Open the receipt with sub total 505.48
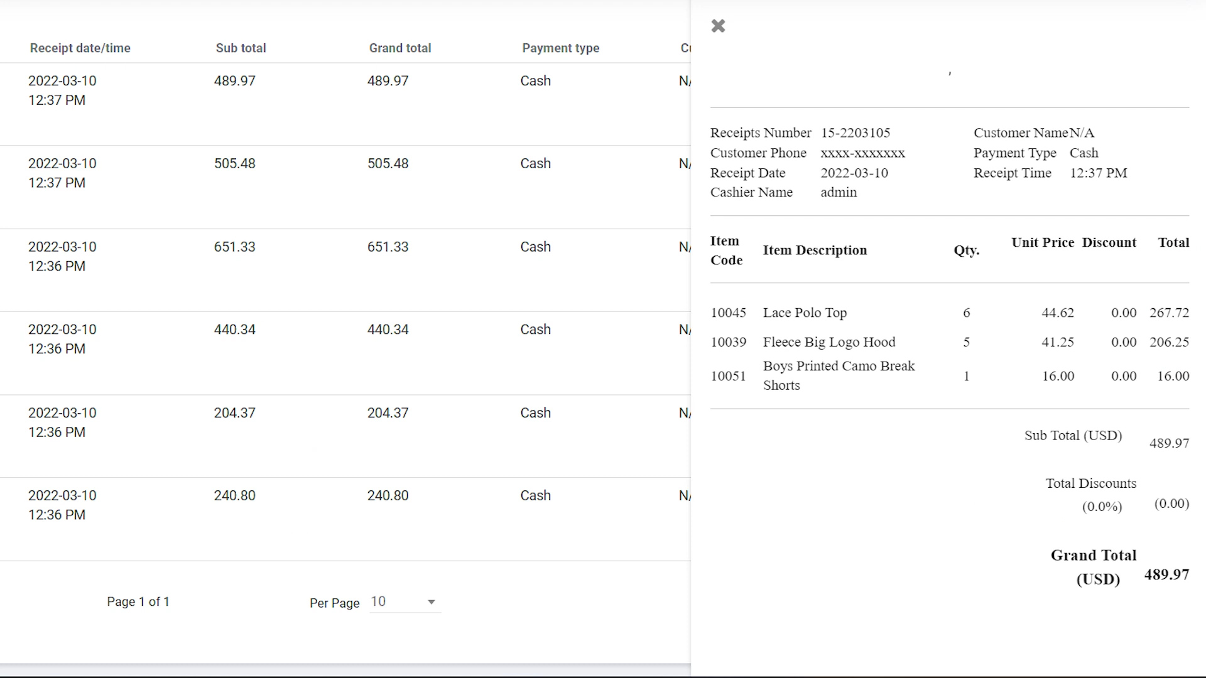 235,164
